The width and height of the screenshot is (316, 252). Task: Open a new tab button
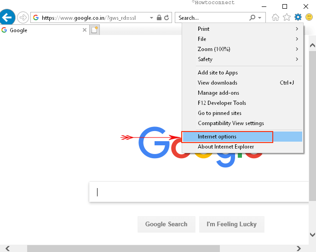pos(94,30)
